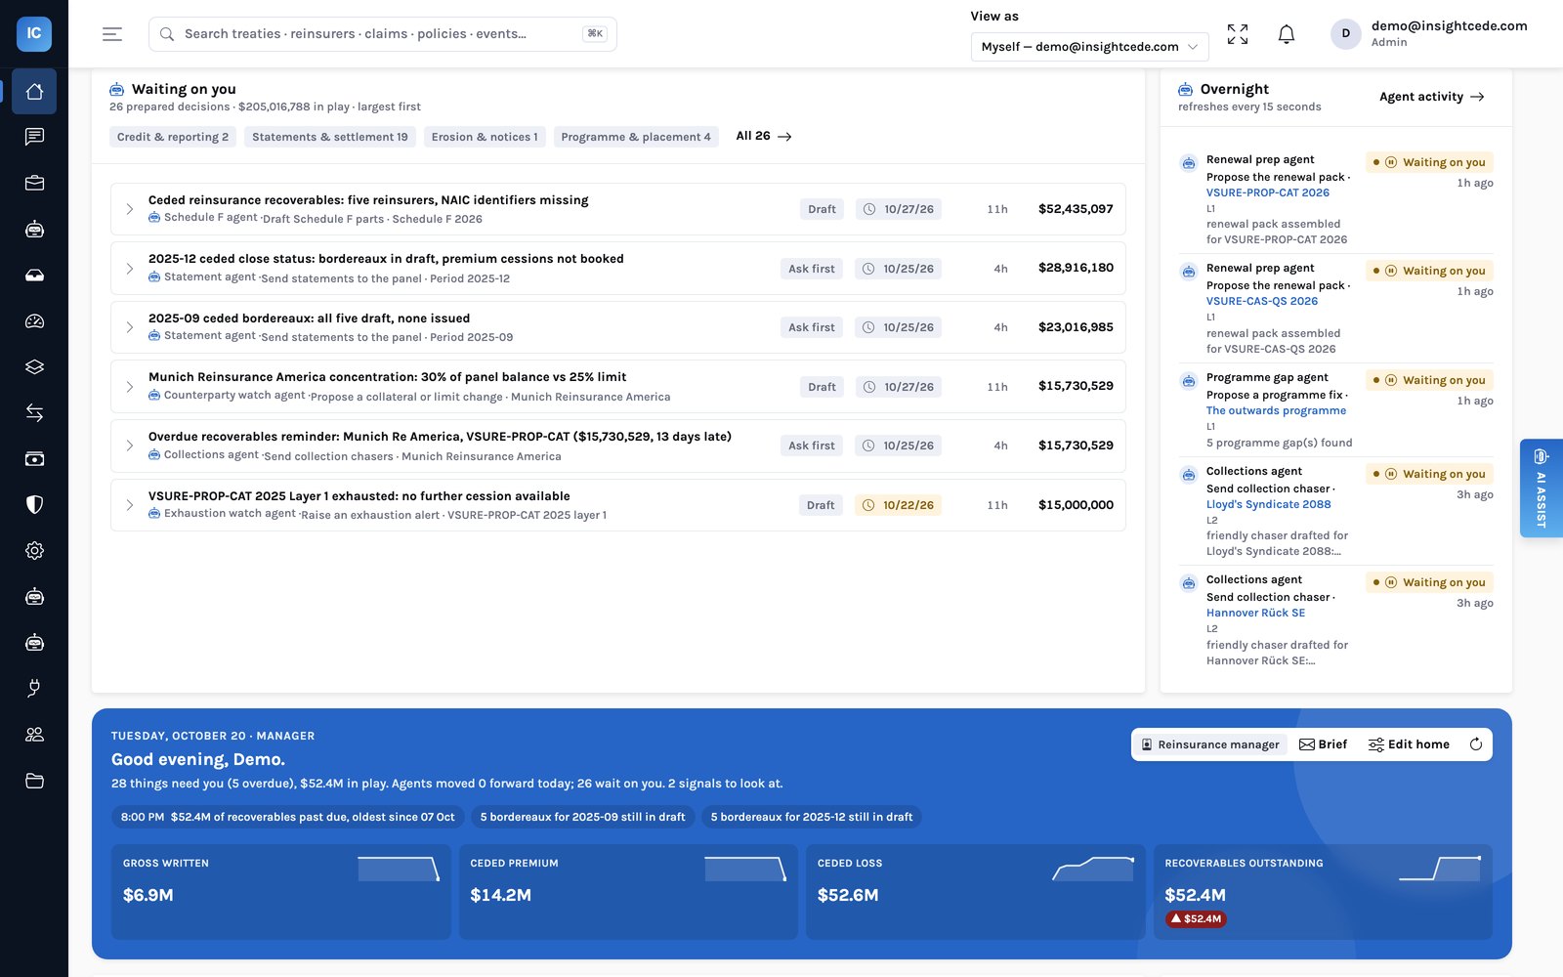Click the 5 bordereaux for 2025-12 chip

[x=812, y=817]
